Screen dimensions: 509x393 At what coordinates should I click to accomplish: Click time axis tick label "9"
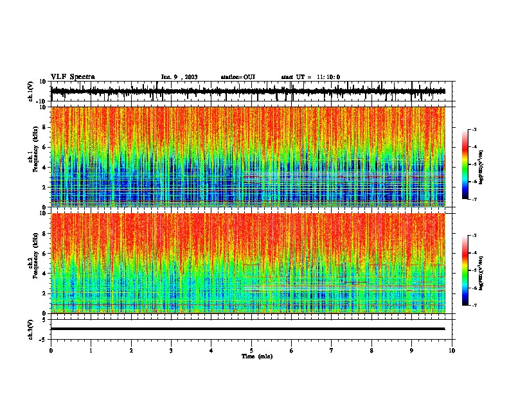click(x=411, y=351)
